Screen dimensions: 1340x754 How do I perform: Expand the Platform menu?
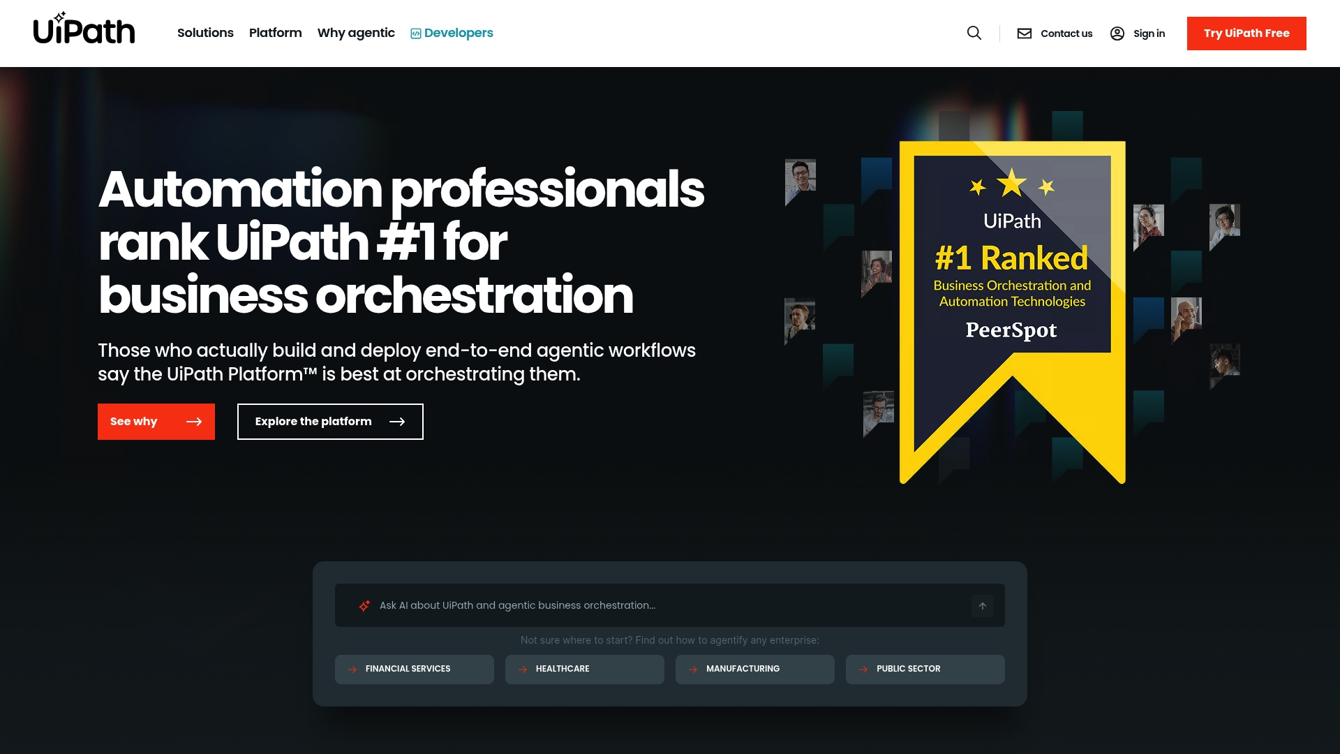tap(275, 33)
